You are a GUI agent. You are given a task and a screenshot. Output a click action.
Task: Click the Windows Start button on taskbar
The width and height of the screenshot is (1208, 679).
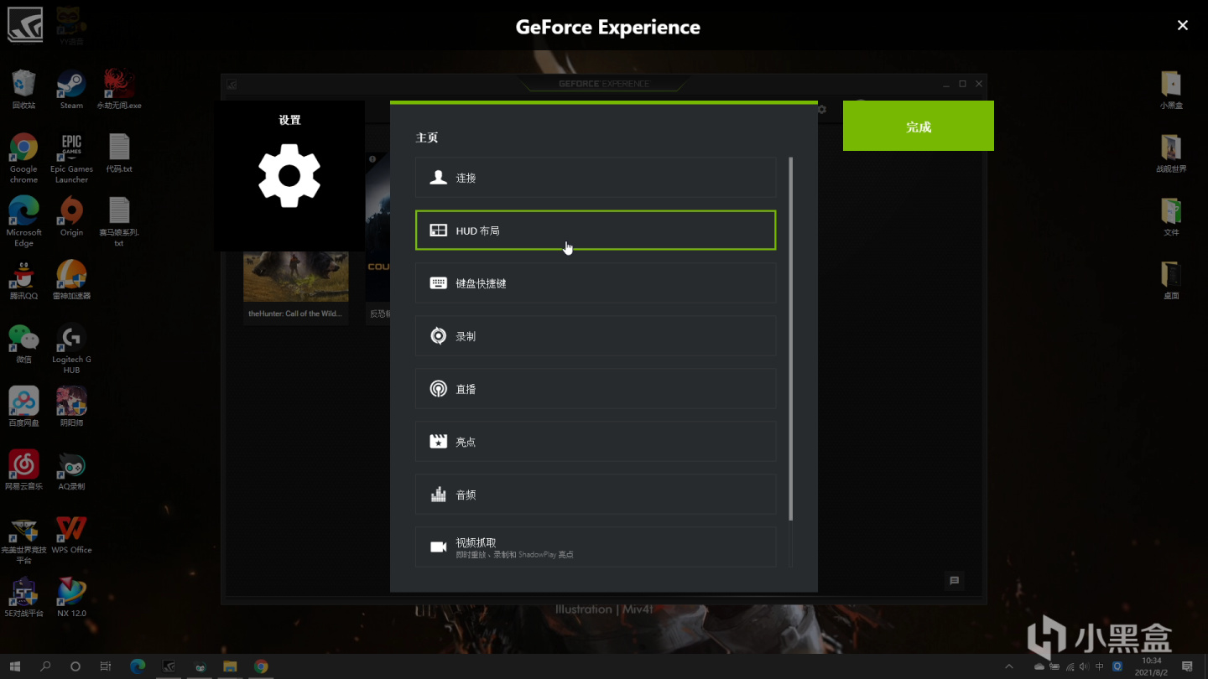[15, 666]
